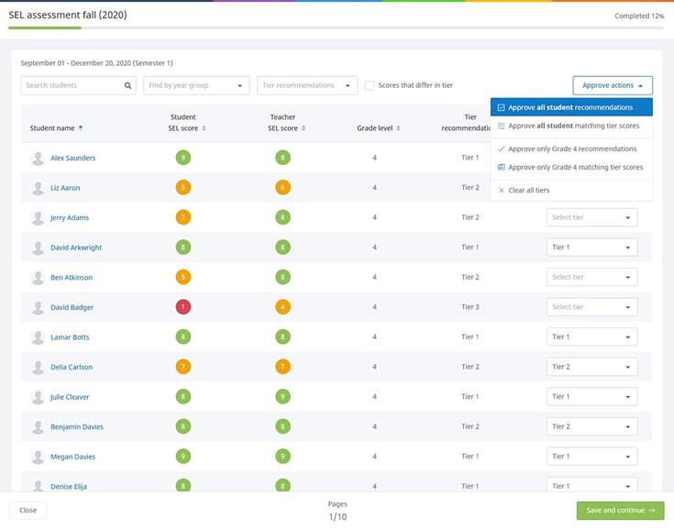Click Julie Cleaver's teacher score 9 badge
Image resolution: width=674 pixels, height=530 pixels.
[282, 396]
